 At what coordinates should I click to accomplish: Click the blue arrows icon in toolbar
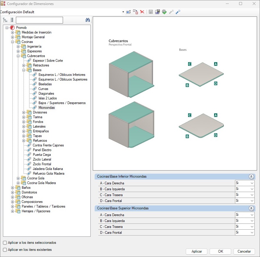(178, 12)
